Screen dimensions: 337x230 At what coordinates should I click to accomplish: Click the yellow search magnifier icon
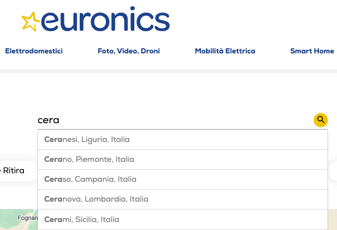coord(320,120)
